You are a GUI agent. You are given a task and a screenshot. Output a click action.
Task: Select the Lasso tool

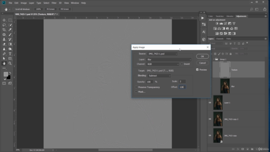click(x=4, y=25)
